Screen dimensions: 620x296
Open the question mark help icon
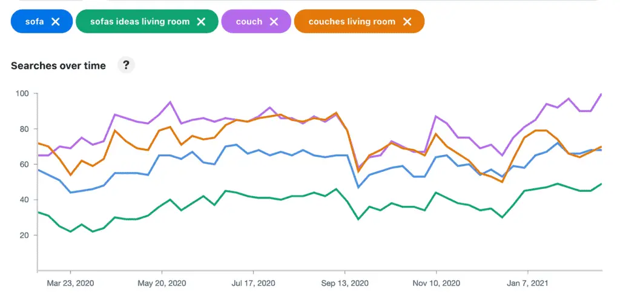click(x=126, y=65)
